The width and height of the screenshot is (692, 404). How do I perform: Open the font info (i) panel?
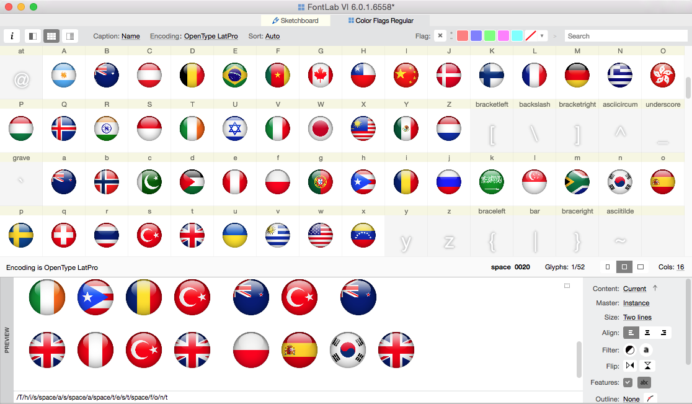tap(12, 36)
